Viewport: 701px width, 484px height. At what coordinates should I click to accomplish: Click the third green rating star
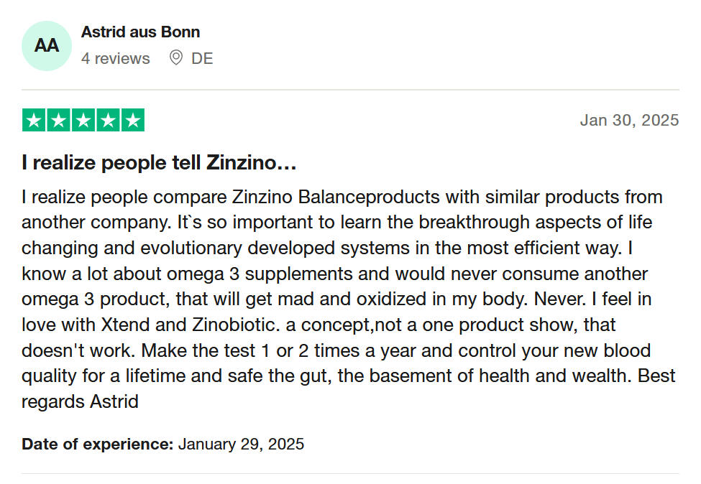[x=83, y=121]
